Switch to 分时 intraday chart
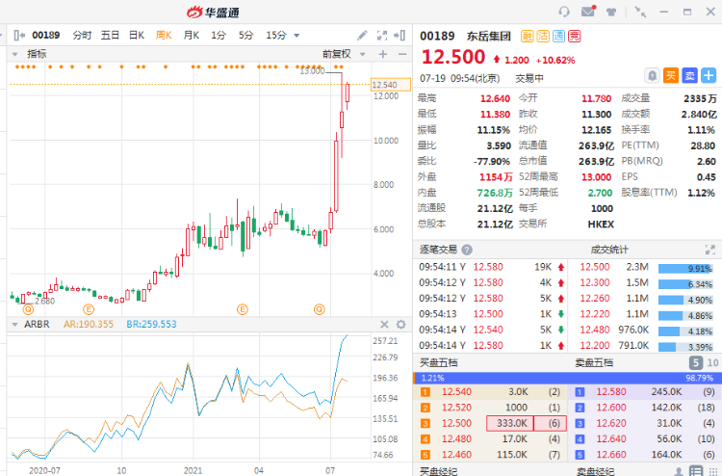 click(82, 35)
